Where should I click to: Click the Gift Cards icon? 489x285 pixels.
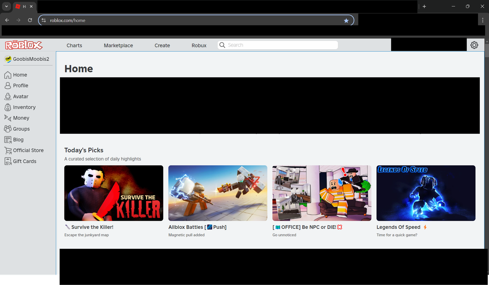(x=8, y=161)
